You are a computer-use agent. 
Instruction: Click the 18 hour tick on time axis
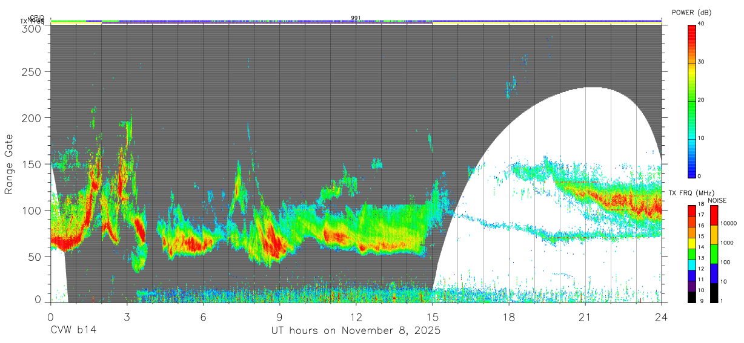508,316
